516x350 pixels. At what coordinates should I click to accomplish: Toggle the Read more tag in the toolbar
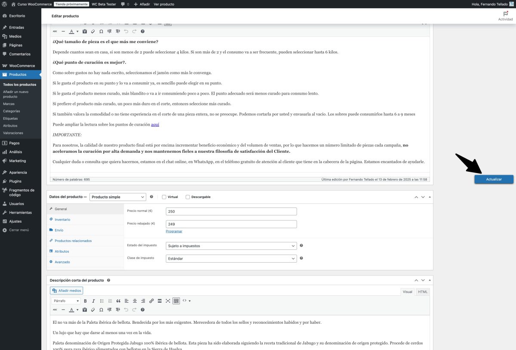tap(160, 301)
